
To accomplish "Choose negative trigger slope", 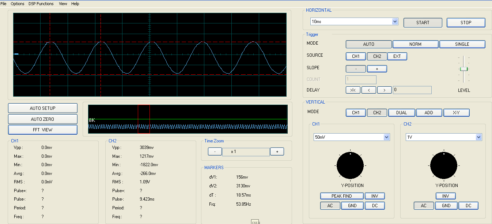I will (x=356, y=69).
